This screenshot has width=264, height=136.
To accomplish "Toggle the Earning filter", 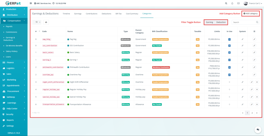I will coord(209,22).
